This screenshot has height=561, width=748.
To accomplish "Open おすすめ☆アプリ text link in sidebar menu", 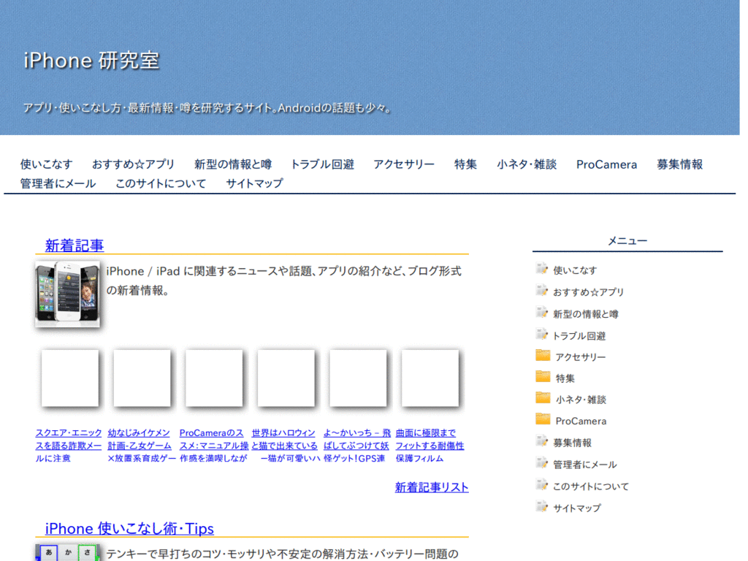I will click(588, 292).
